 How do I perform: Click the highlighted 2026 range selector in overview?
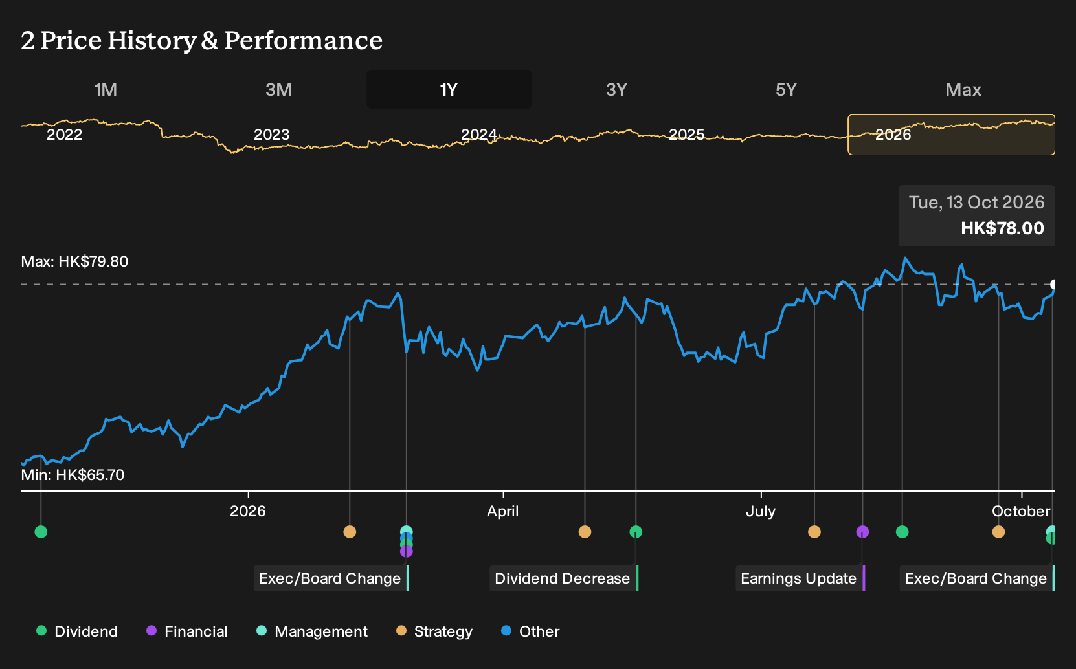[x=951, y=135]
